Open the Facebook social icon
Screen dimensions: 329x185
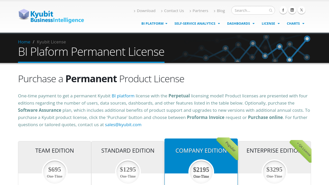point(283,10)
